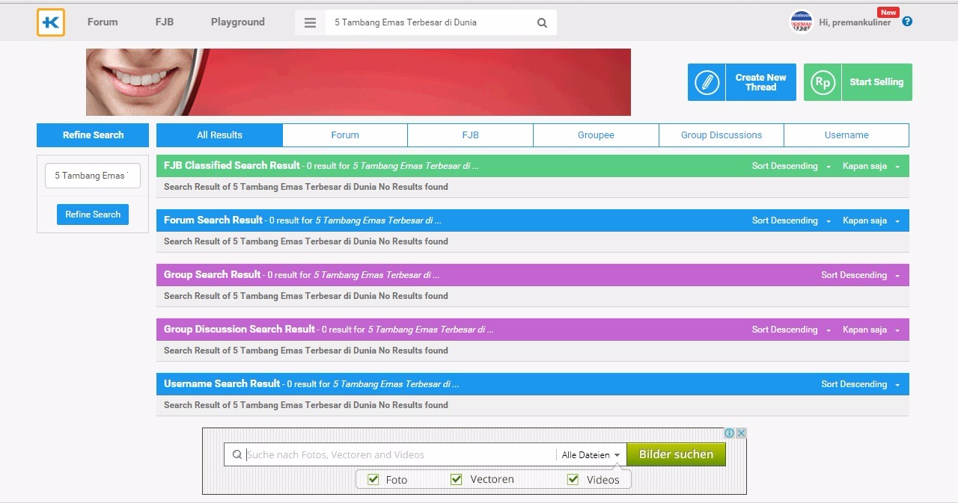Open the blue help question mark icon
958x503 pixels.
pyautogui.click(x=907, y=22)
